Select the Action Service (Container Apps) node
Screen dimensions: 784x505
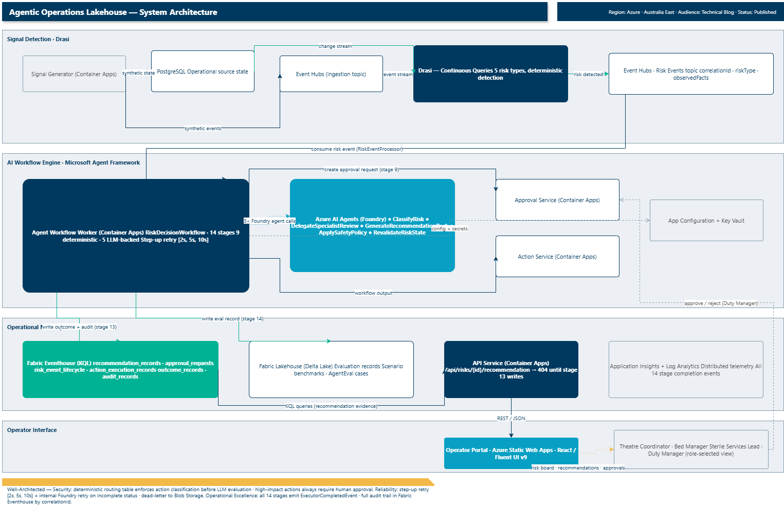[x=557, y=257]
